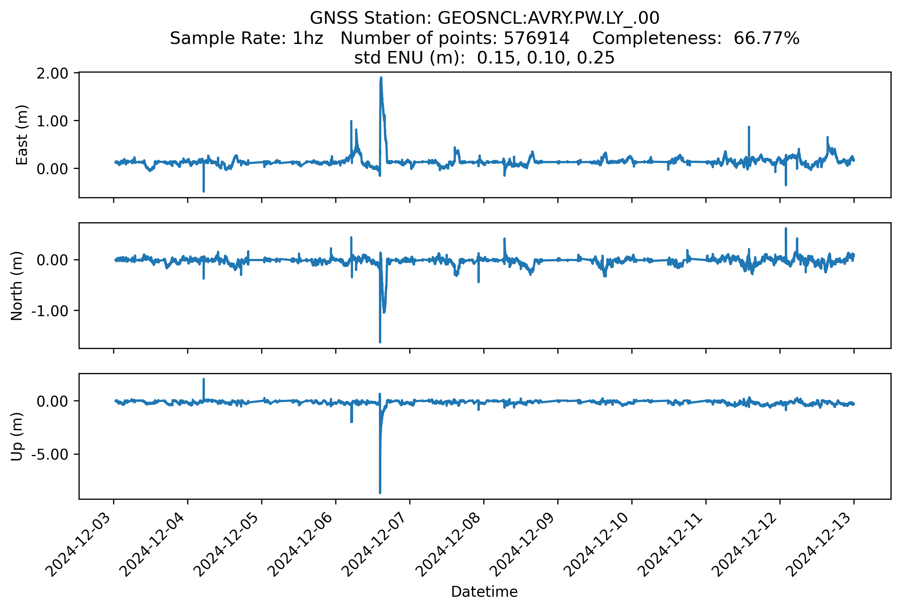The height and width of the screenshot is (610, 901).
Task: Click the -1.00 tick on North axis
Action: [x=50, y=311]
